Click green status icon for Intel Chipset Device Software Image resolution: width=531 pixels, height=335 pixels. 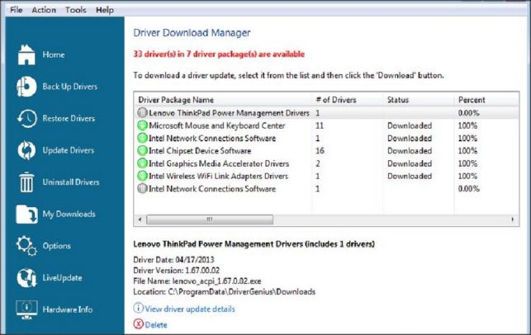tap(142, 150)
